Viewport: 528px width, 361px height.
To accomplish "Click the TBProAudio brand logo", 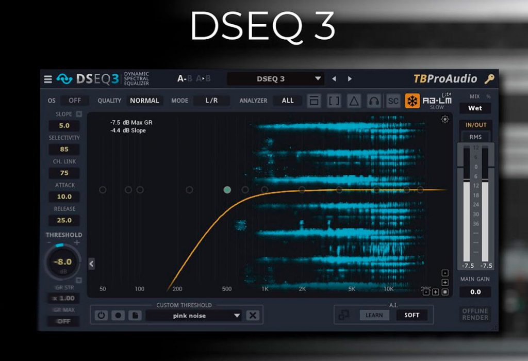I will (x=445, y=79).
